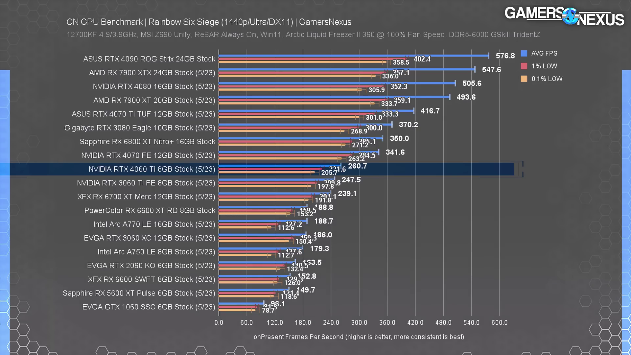Click the EVGA GTX 1060 SSC label
The width and height of the screenshot is (631, 355).
[149, 307]
